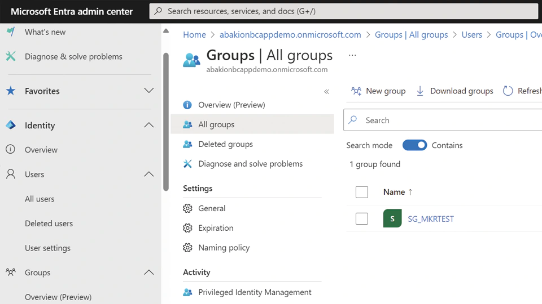Click Diagnose & solve problems wrench icon
The image size is (542, 304).
coord(11,56)
